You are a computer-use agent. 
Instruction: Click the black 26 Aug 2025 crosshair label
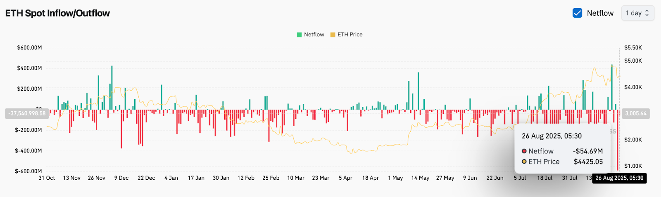click(619, 178)
